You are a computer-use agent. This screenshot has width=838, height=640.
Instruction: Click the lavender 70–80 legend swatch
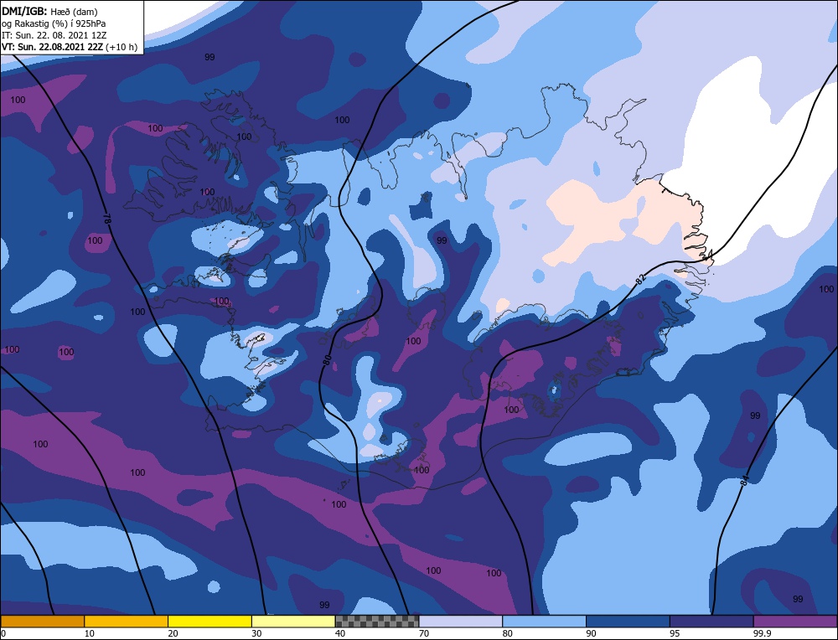click(x=461, y=621)
